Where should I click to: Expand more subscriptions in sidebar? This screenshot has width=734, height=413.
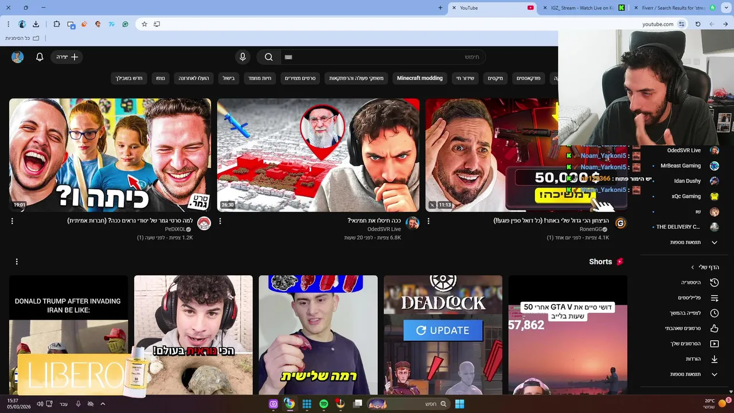pos(693,243)
